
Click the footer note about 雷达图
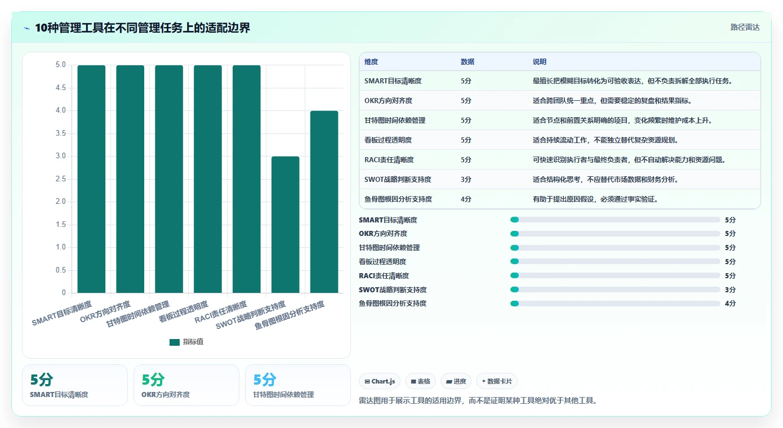point(478,401)
